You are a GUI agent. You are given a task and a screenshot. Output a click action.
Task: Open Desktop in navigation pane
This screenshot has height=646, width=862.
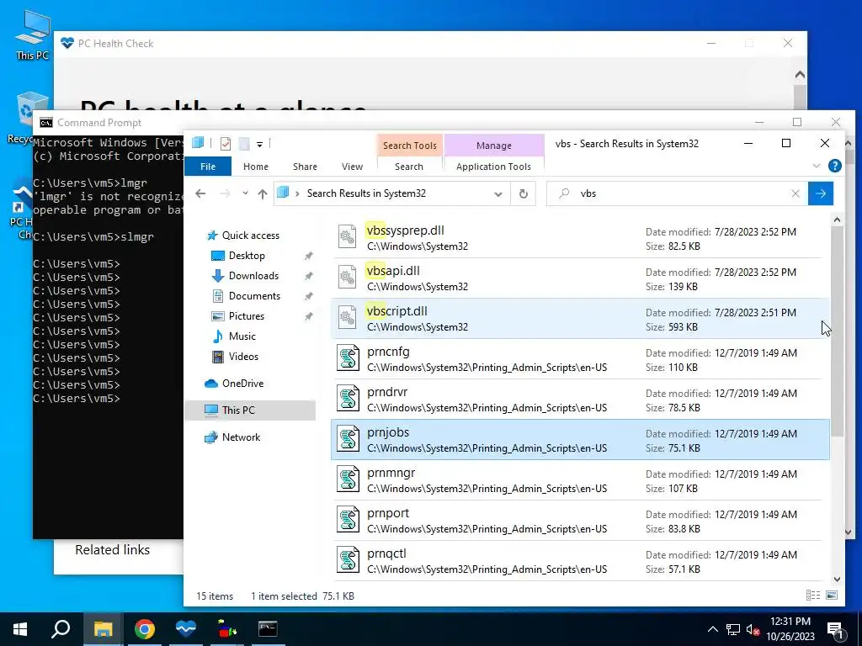click(247, 256)
